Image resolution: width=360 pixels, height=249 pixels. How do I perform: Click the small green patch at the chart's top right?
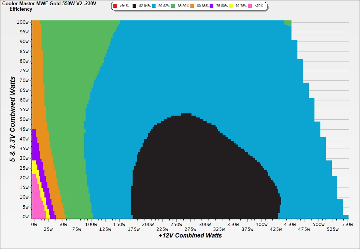pyautogui.click(x=288, y=23)
